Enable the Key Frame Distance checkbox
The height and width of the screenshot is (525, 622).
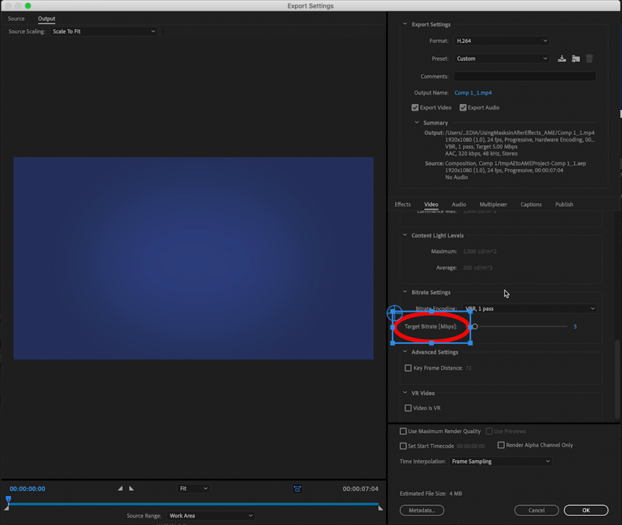coord(408,368)
